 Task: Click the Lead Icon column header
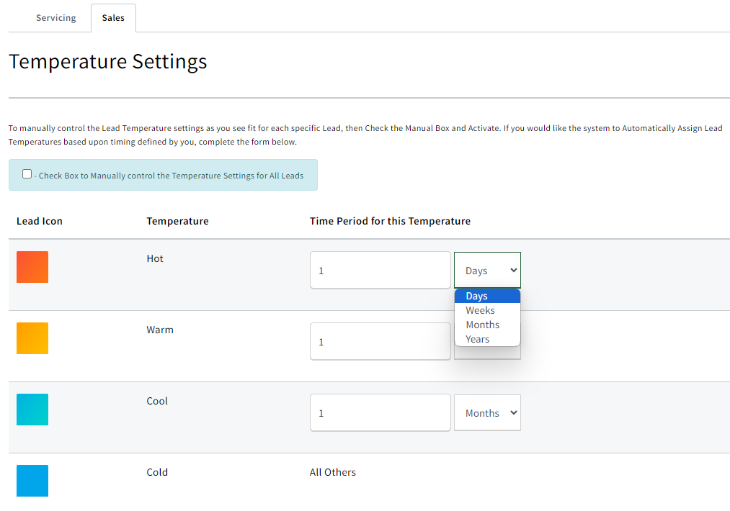(40, 221)
